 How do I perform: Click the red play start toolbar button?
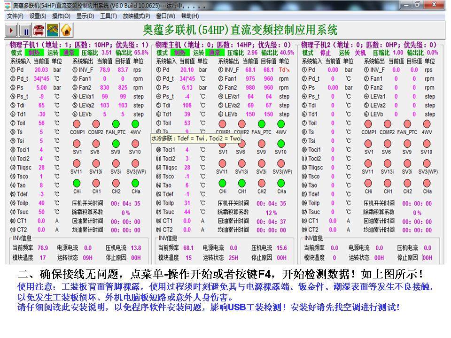(11, 30)
